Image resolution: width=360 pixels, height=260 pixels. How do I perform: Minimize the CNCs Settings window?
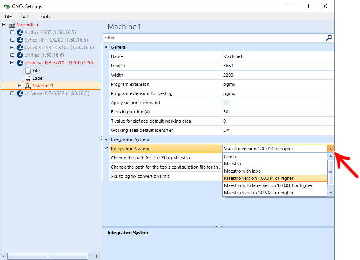pos(289,6)
